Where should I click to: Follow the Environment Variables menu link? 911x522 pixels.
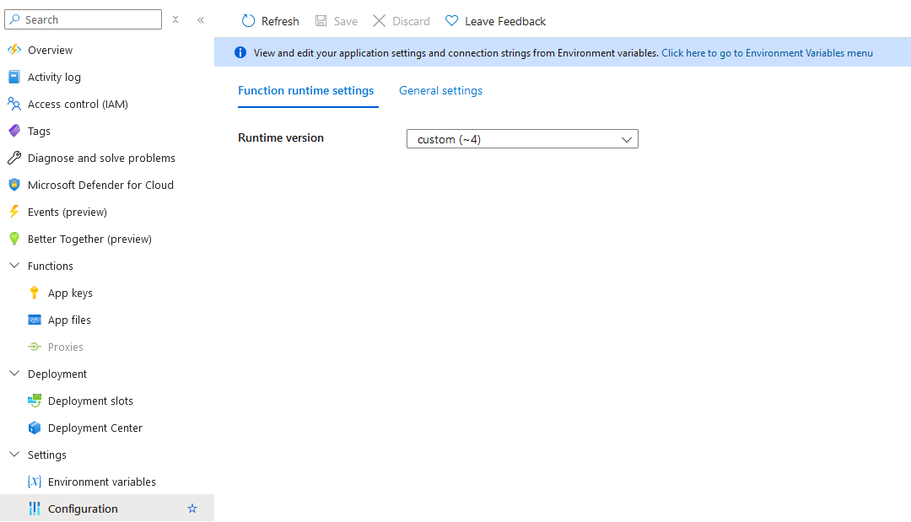click(767, 53)
